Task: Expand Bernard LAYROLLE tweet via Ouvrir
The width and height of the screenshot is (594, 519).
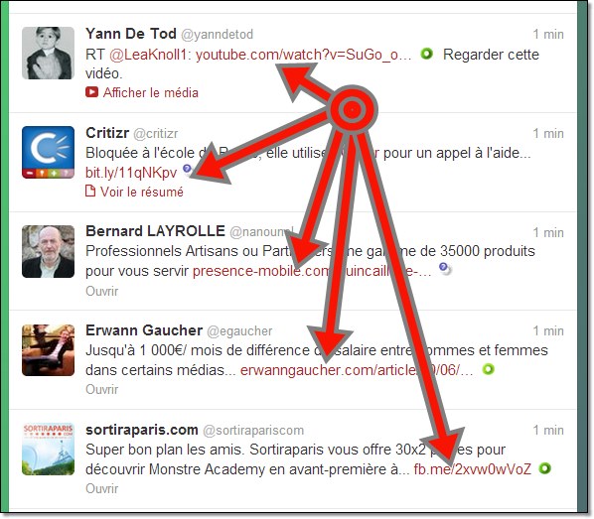Action: (x=102, y=291)
